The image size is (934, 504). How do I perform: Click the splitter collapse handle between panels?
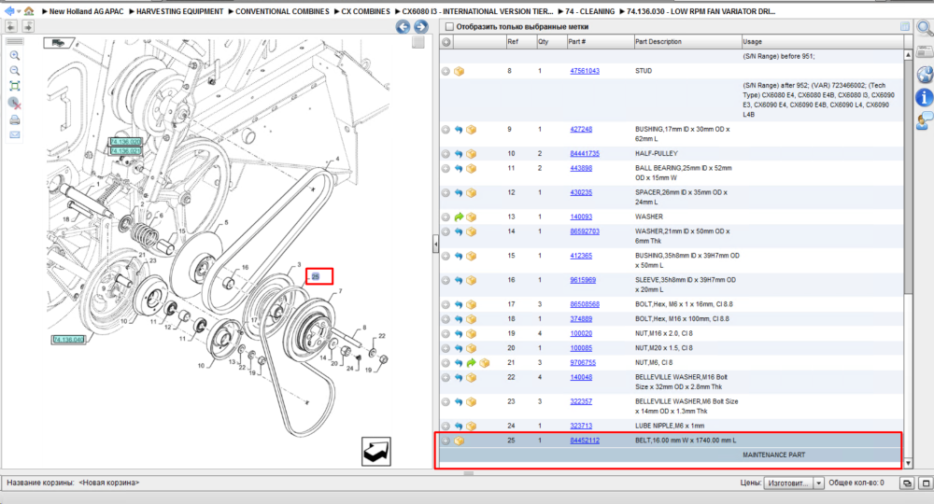point(435,244)
